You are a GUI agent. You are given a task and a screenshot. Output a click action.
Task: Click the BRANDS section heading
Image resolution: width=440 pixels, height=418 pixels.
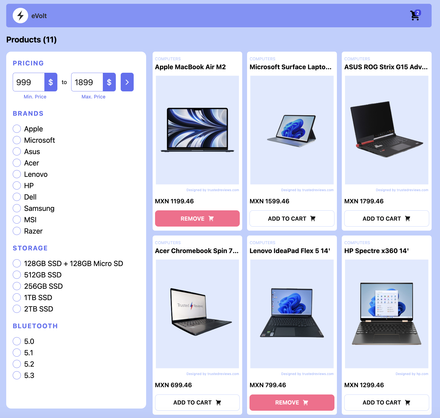click(x=28, y=113)
